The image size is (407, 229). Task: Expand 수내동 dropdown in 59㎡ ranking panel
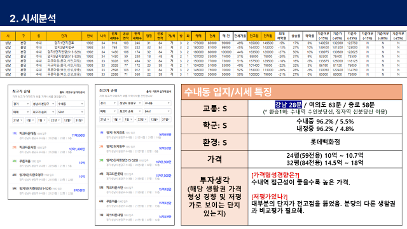coord(71,104)
